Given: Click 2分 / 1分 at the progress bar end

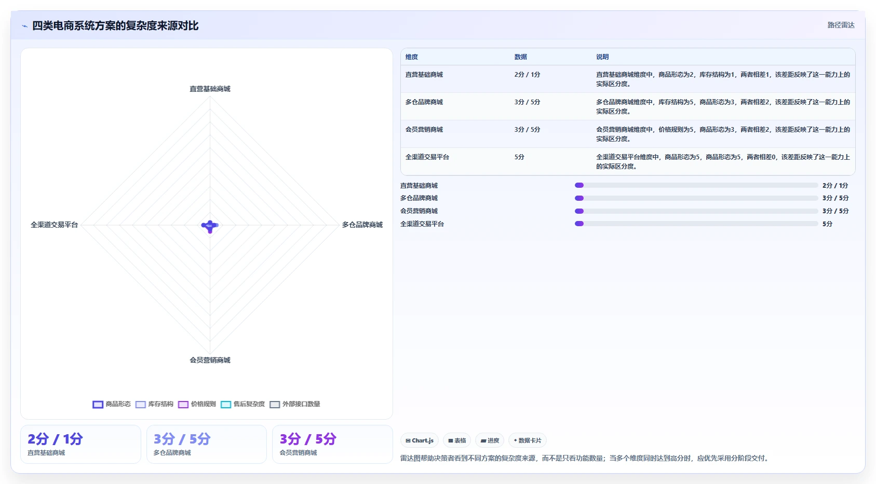Looking at the screenshot, I should point(835,186).
